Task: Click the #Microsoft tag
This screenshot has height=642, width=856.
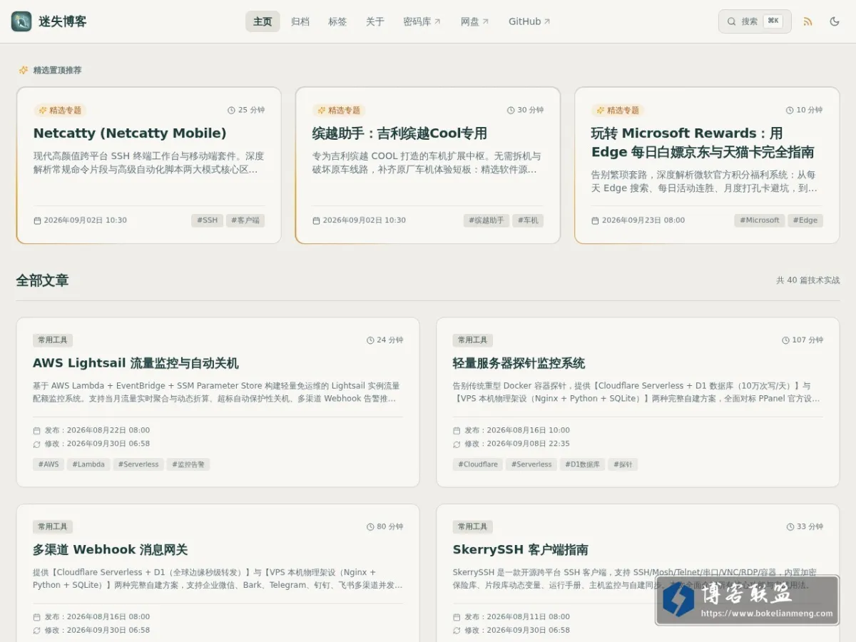Action: coord(759,220)
